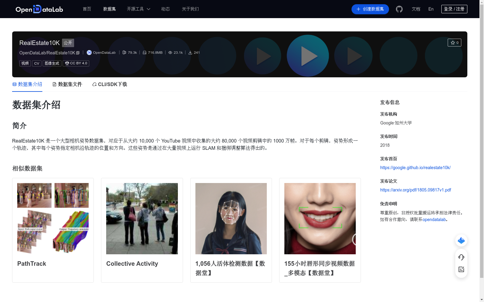Click Google·加州大学 publisher text
This screenshot has height=302, width=484.
(x=396, y=123)
